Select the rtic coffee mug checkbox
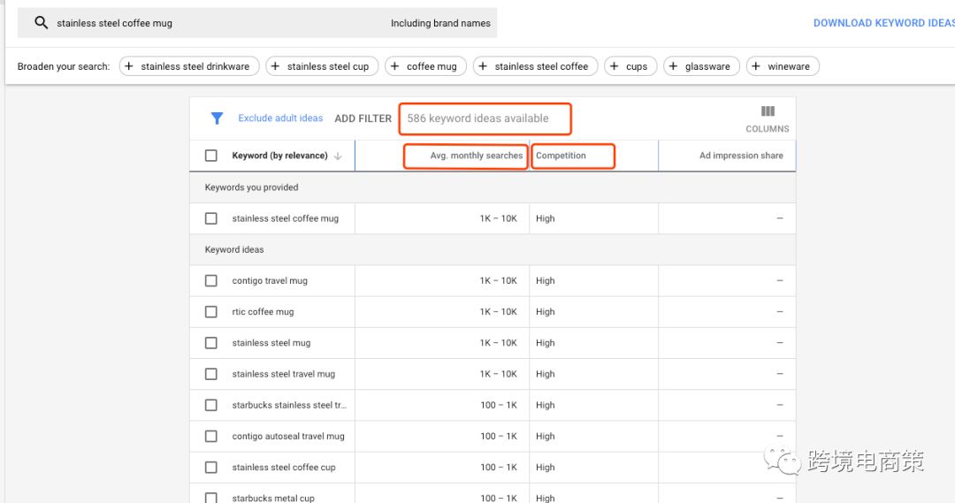Screen dimensions: 955x503 [211, 312]
